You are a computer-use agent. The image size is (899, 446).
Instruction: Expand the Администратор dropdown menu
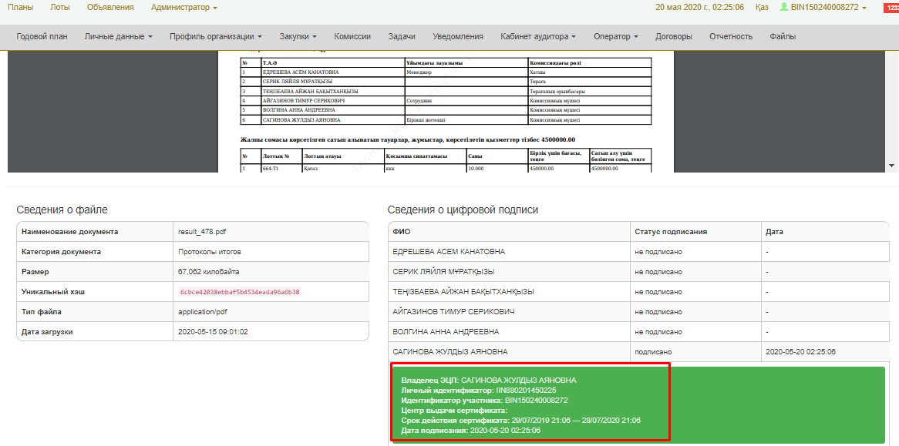184,8
